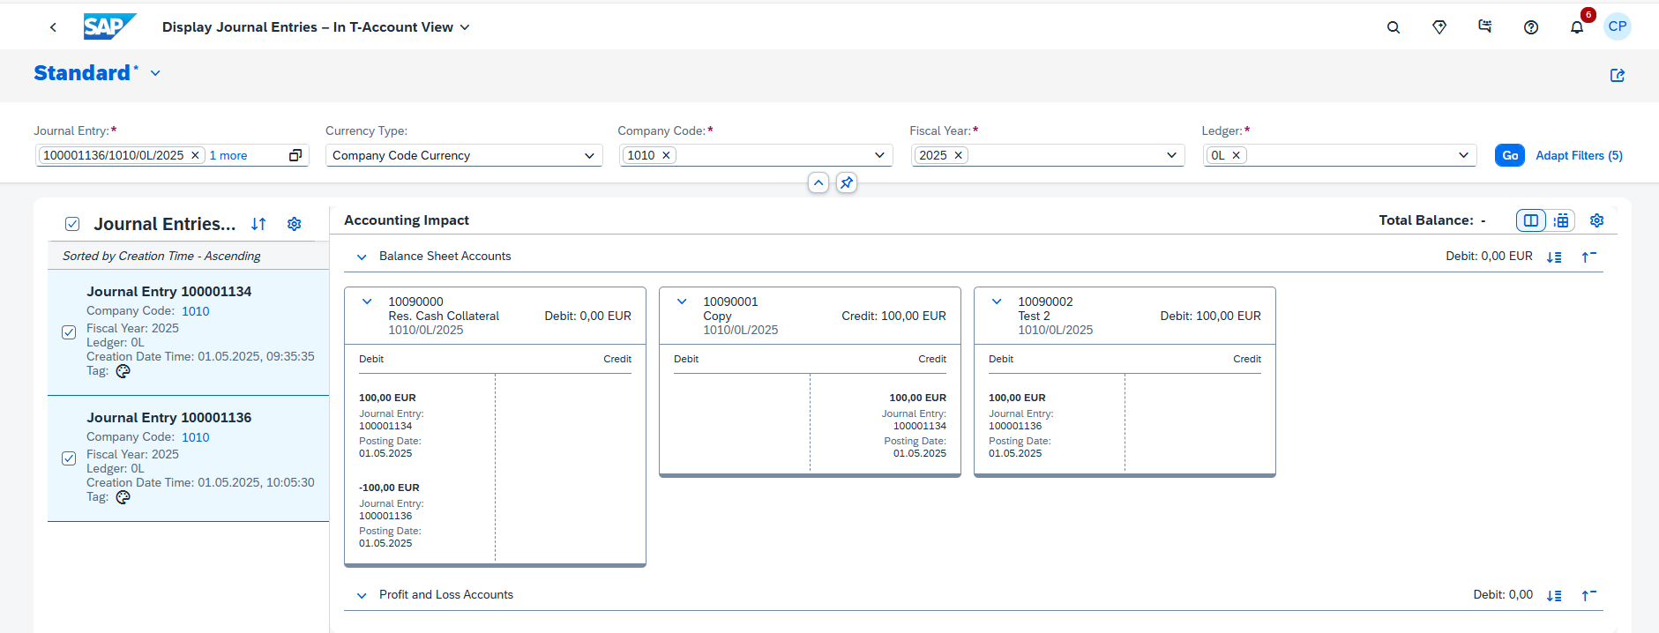Screen dimensions: 1659x633
Task: Remove the 2025 fiscal year token
Action: tap(958, 155)
